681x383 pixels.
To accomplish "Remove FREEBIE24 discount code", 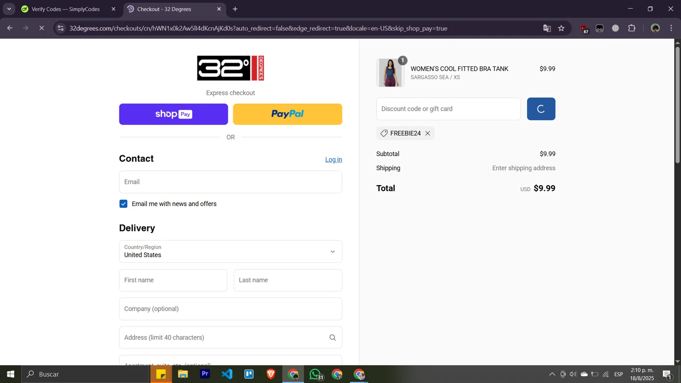I will tap(428, 133).
